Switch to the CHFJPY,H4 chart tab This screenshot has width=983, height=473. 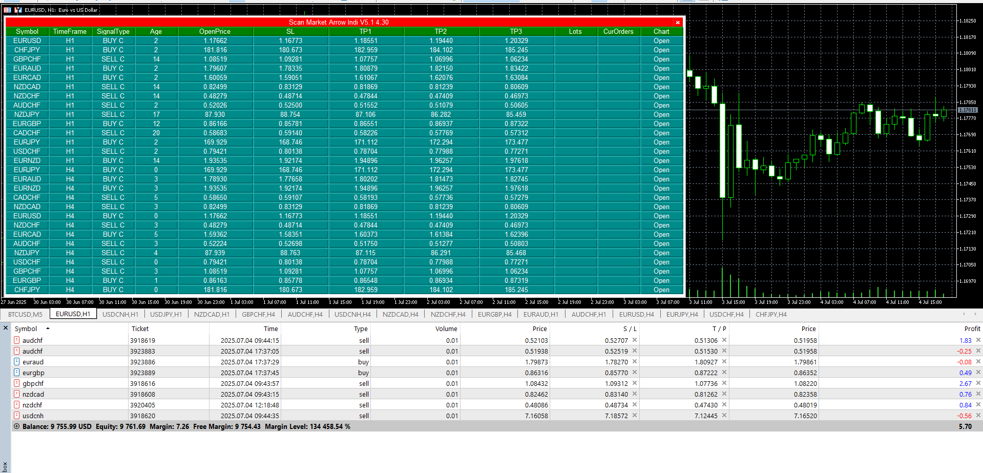[x=771, y=314]
